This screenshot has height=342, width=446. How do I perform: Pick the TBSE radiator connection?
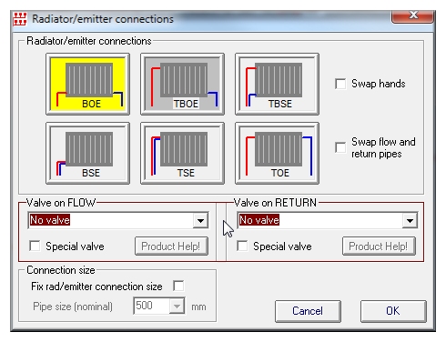[x=277, y=84]
